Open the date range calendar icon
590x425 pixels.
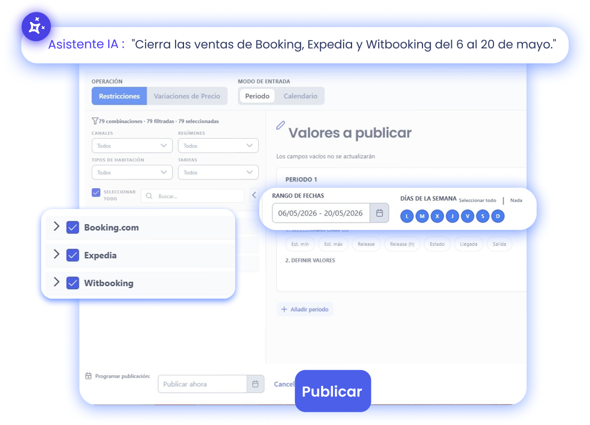pyautogui.click(x=379, y=213)
